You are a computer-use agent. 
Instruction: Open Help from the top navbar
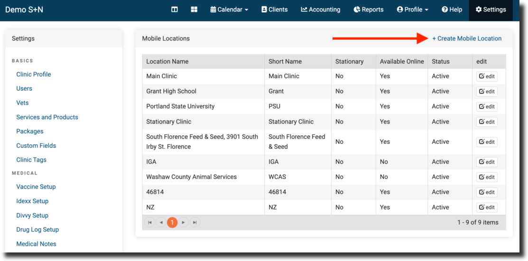[x=452, y=9]
